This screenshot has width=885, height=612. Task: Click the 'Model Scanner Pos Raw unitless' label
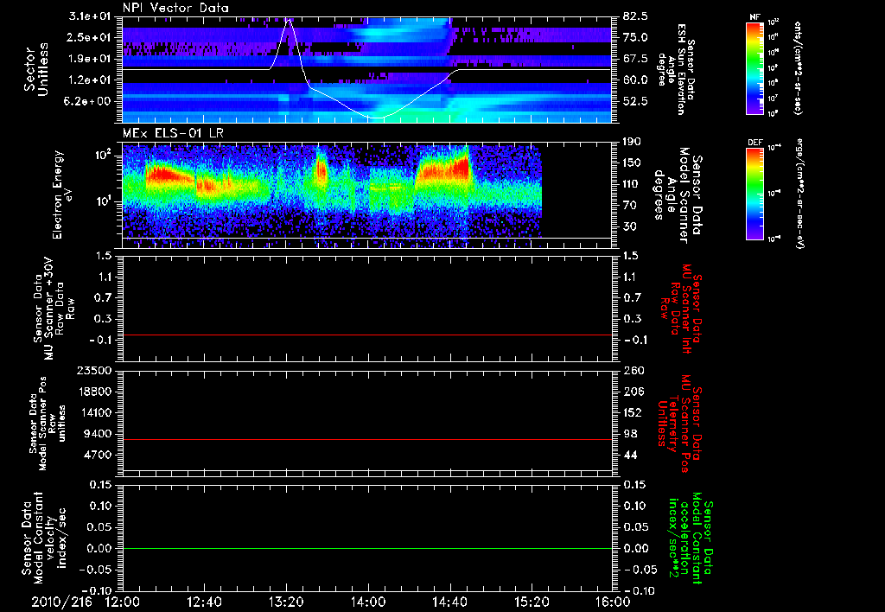[x=48, y=424]
